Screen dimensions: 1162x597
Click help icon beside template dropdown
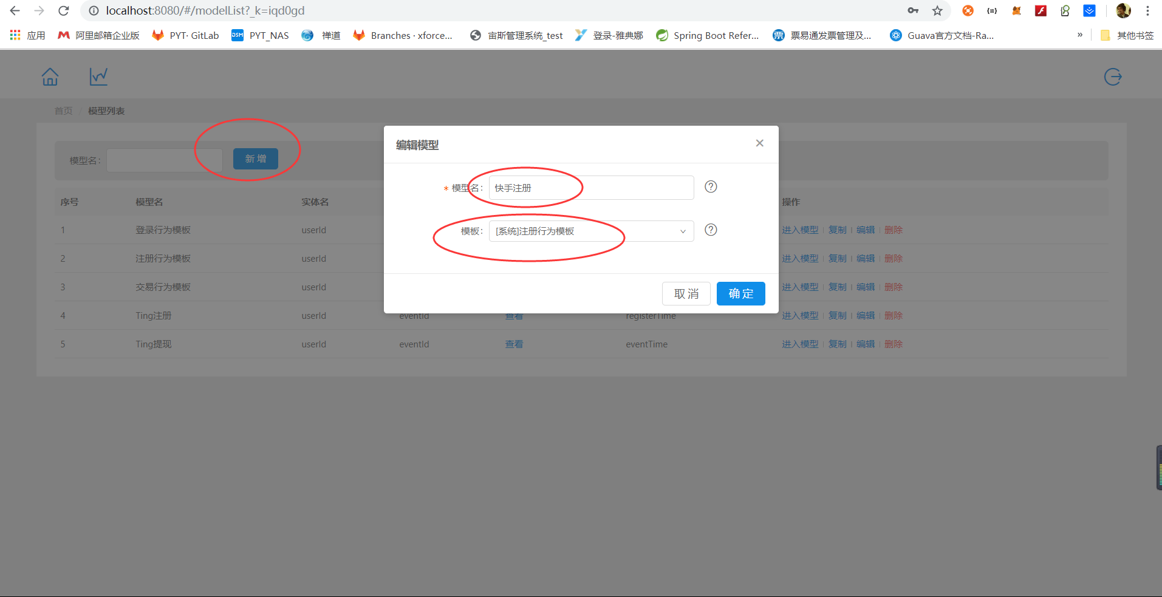click(x=711, y=230)
